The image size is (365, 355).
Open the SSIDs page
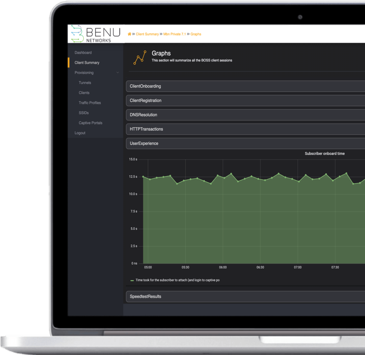click(x=84, y=113)
